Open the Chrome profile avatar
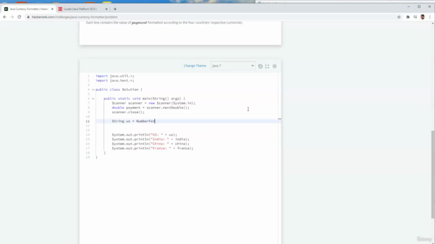 tap(423, 17)
